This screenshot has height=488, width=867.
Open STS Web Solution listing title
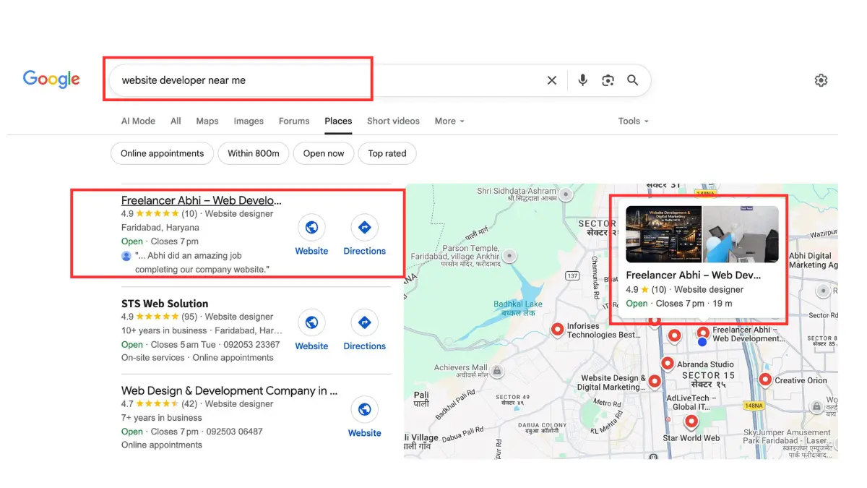(x=165, y=304)
